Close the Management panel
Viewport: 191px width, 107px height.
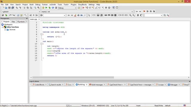pos(27,18)
